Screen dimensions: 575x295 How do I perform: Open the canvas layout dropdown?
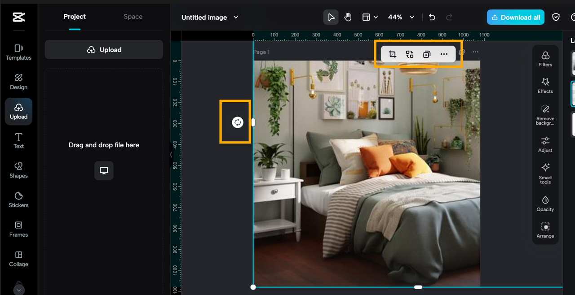(370, 17)
